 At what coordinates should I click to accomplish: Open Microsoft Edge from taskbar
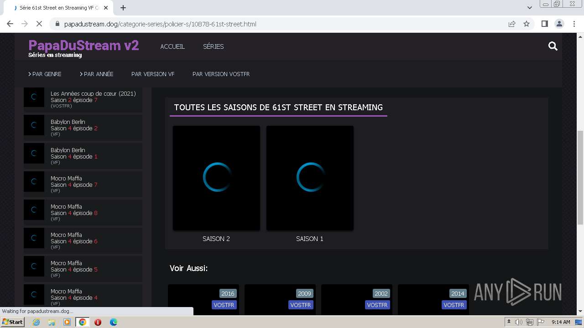[114, 322]
